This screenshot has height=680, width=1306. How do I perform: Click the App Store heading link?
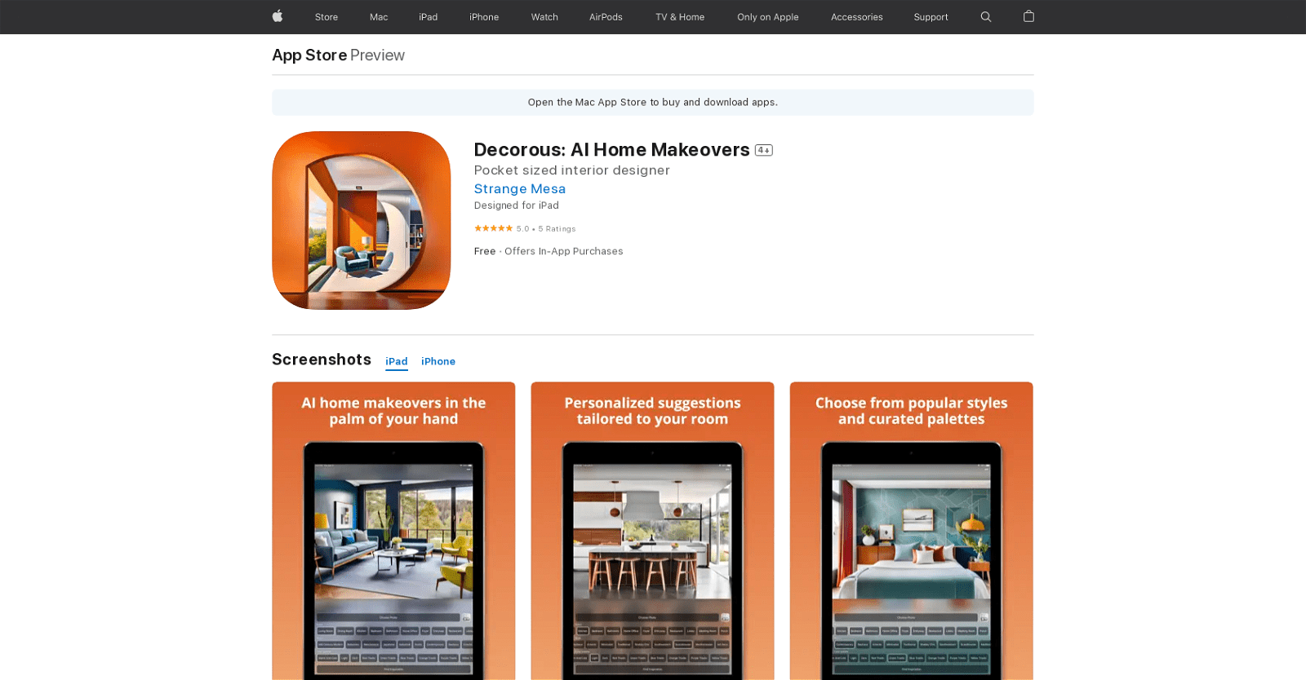tap(309, 55)
